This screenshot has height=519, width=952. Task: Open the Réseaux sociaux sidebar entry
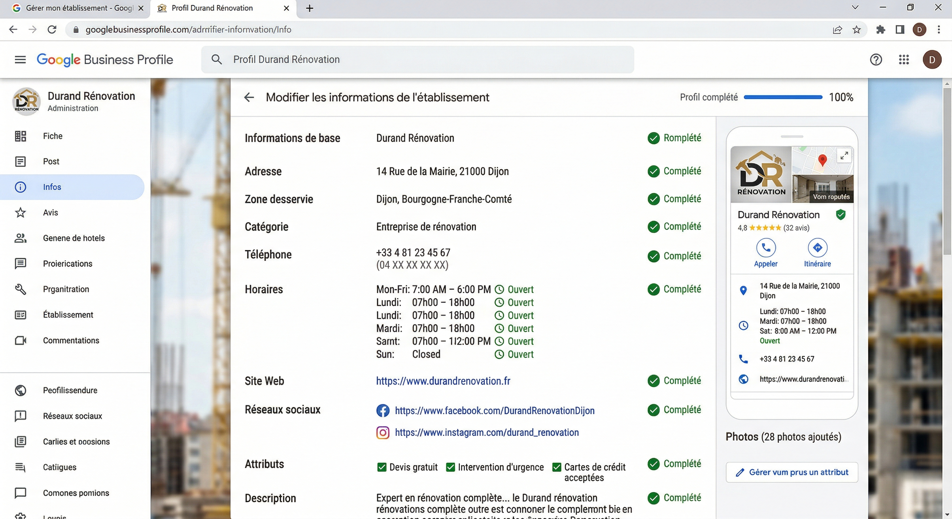[72, 416]
